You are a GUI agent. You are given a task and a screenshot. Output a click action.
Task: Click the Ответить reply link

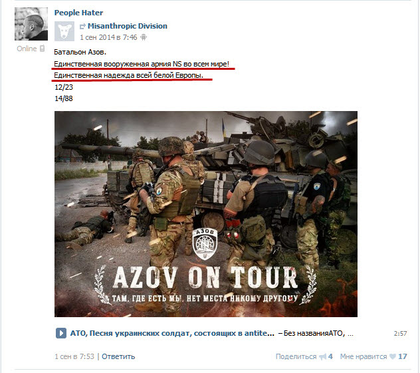118,356
